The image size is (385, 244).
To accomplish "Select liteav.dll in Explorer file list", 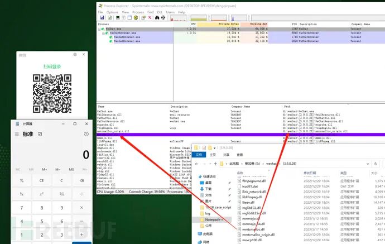I will click(x=246, y=203).
